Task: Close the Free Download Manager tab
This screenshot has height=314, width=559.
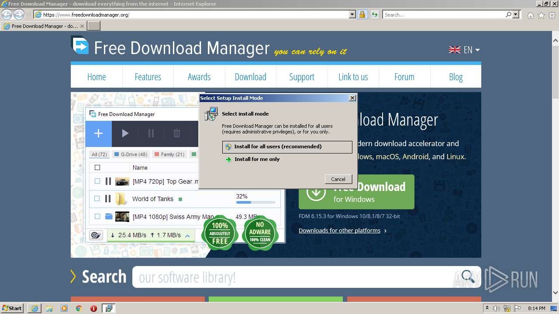Action: click(82, 26)
